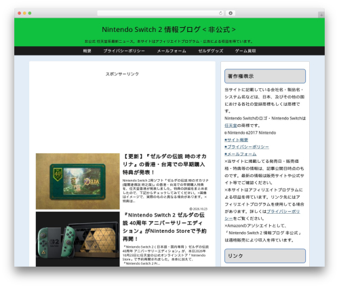339x287 pixels.
Task: Open the Zelda Ocarina of Time article thumbnail
Action: (78, 181)
